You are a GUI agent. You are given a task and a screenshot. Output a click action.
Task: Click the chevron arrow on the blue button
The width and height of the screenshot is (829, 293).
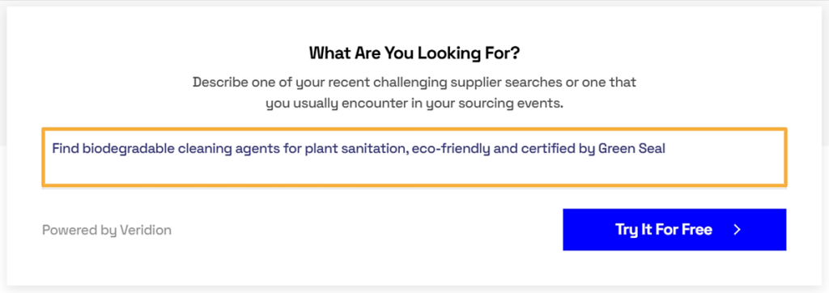coord(738,230)
